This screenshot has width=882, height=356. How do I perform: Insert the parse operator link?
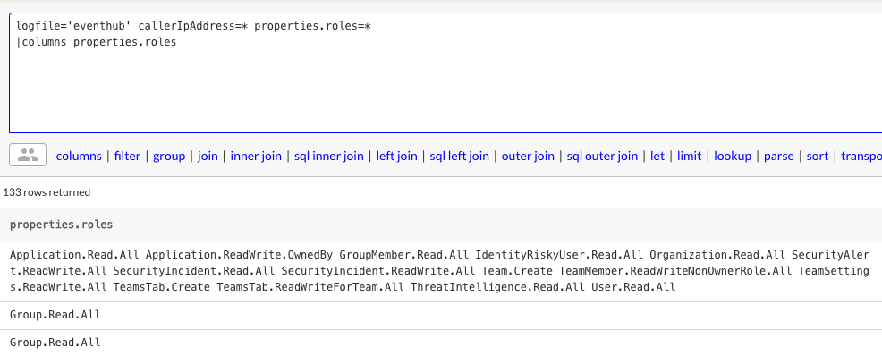(x=778, y=156)
